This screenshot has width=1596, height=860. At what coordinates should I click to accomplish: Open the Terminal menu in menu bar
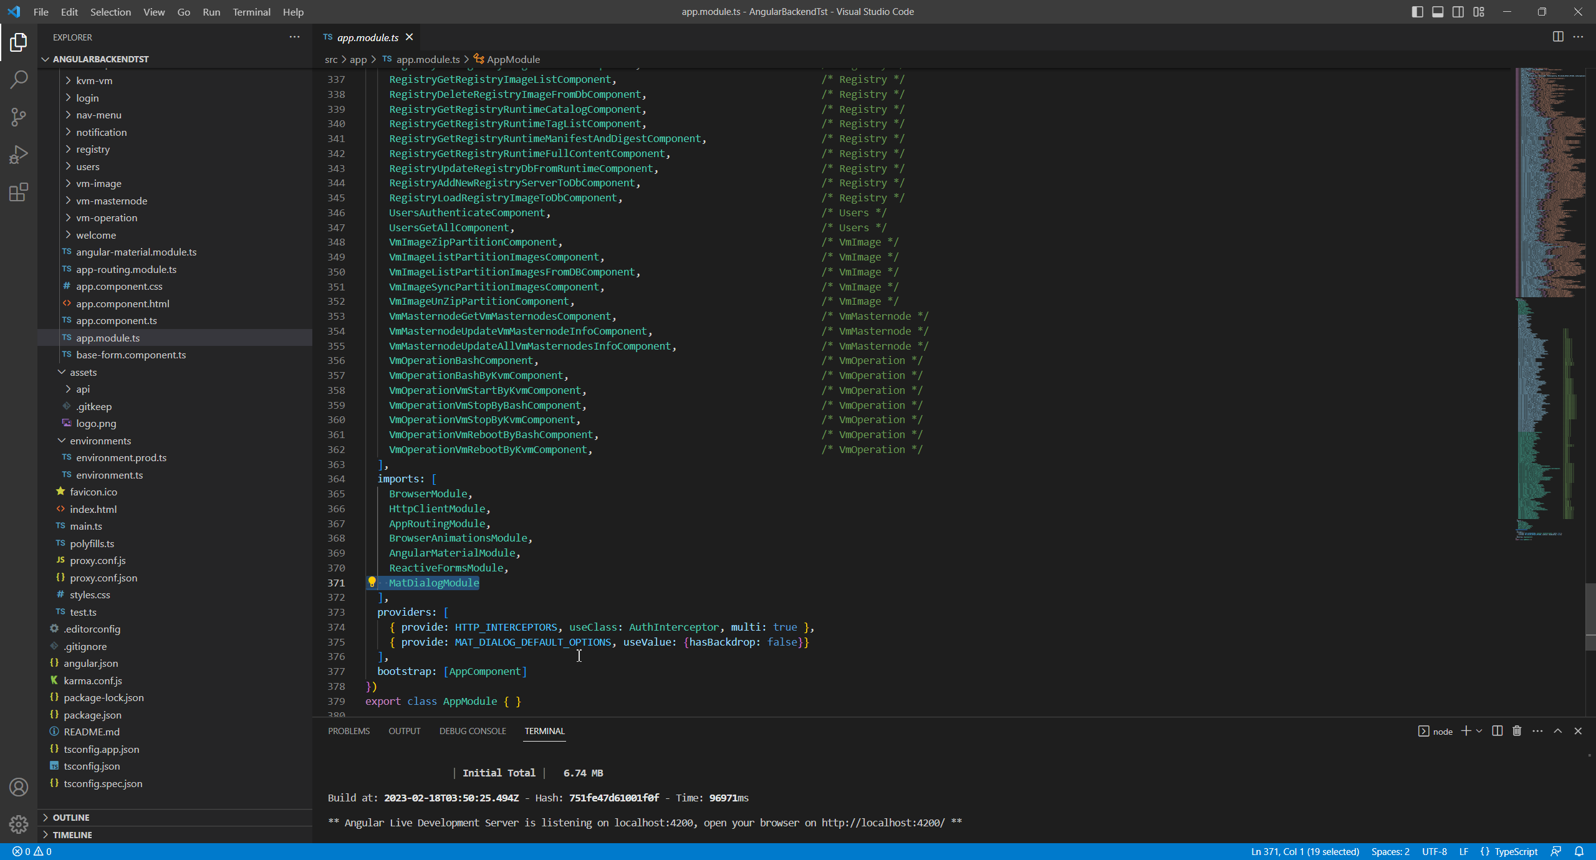pos(251,12)
